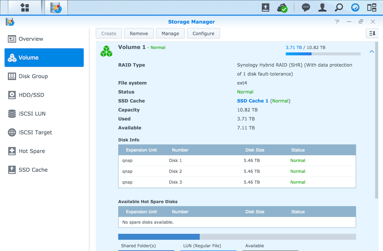The image size is (383, 251).
Task: Click the help question mark icon
Action: (x=337, y=22)
